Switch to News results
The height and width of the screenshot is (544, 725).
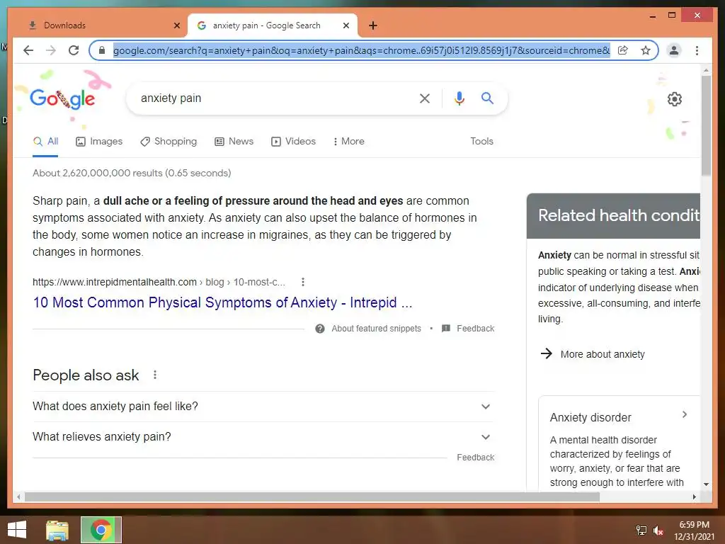(234, 142)
